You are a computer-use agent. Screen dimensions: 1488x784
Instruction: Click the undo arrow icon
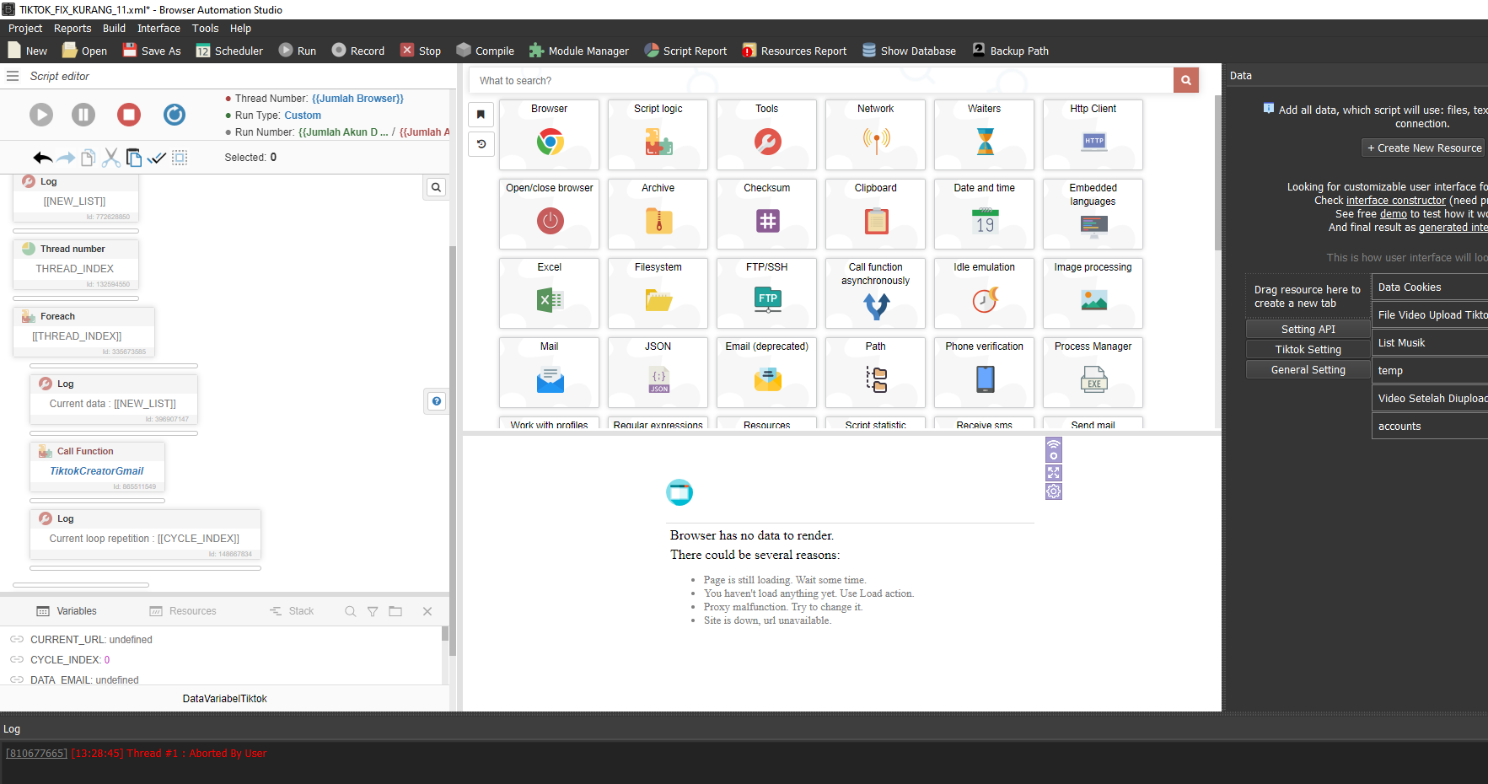tap(42, 158)
